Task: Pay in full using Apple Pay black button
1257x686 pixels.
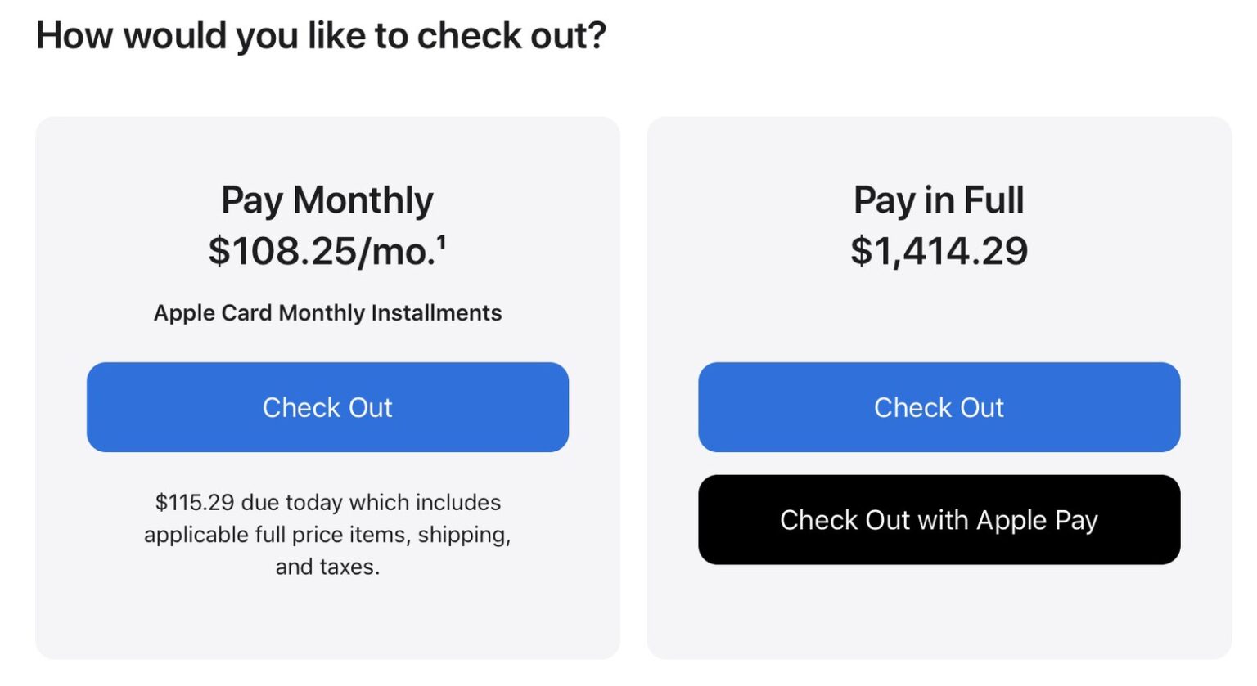Action: tap(939, 520)
